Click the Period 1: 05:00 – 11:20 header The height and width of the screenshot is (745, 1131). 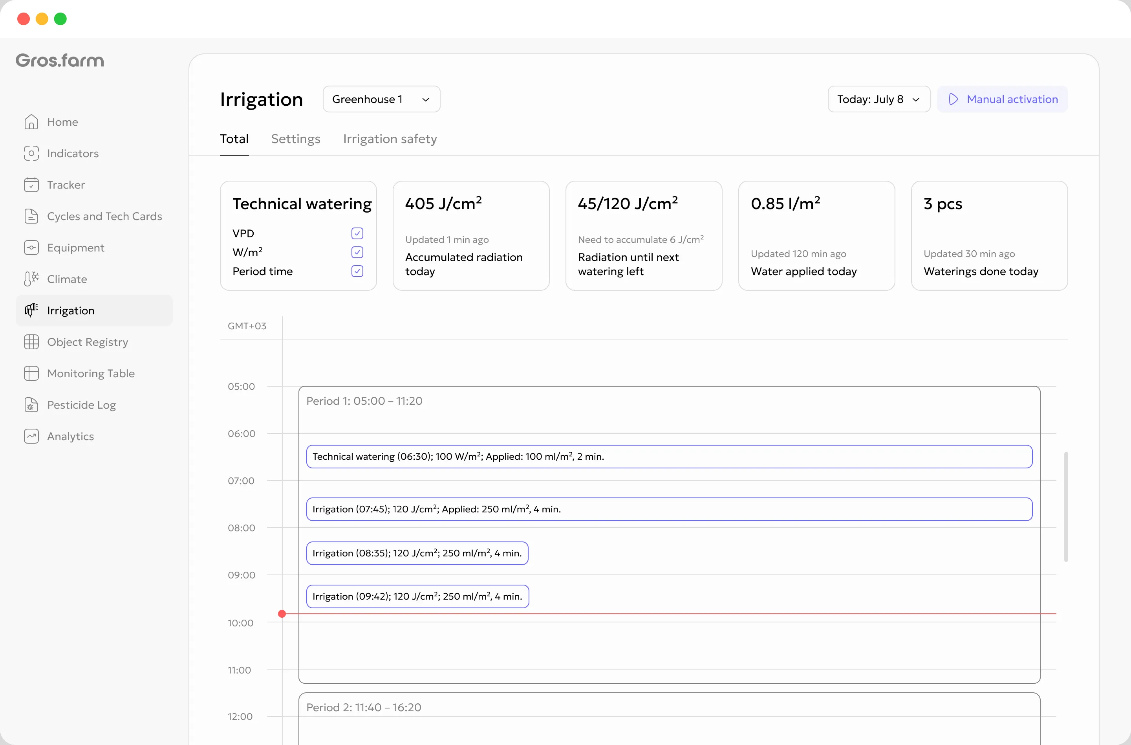[x=364, y=401]
